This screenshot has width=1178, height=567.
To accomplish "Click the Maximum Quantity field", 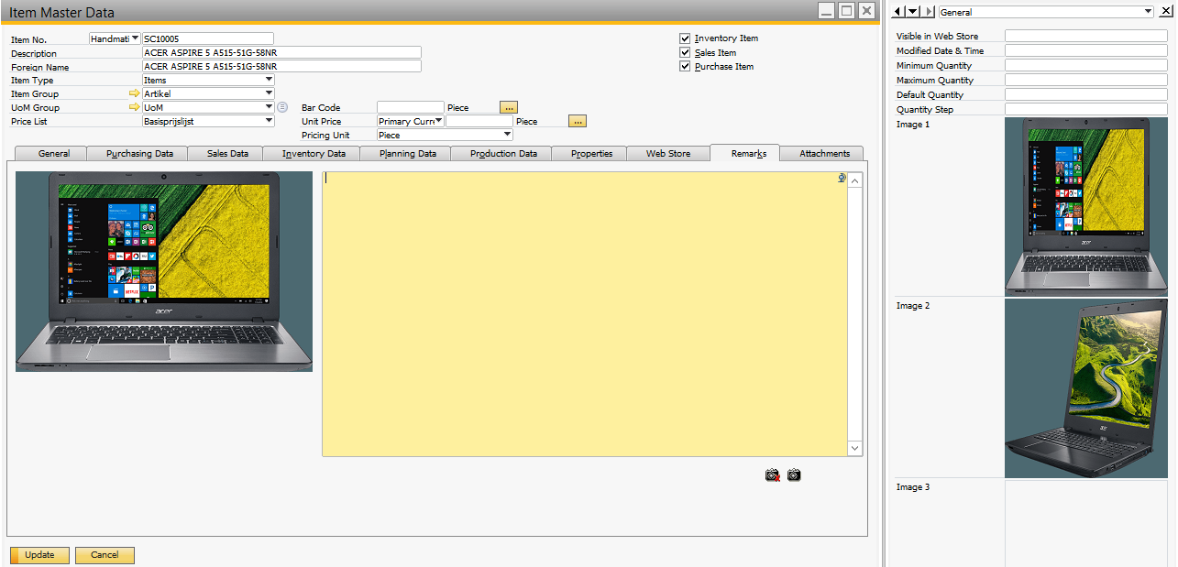I will [x=1086, y=80].
